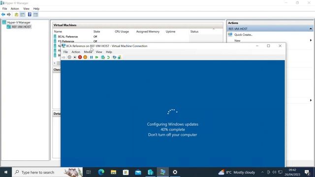Open Help menu in Hyper-V Manager

[36, 9]
